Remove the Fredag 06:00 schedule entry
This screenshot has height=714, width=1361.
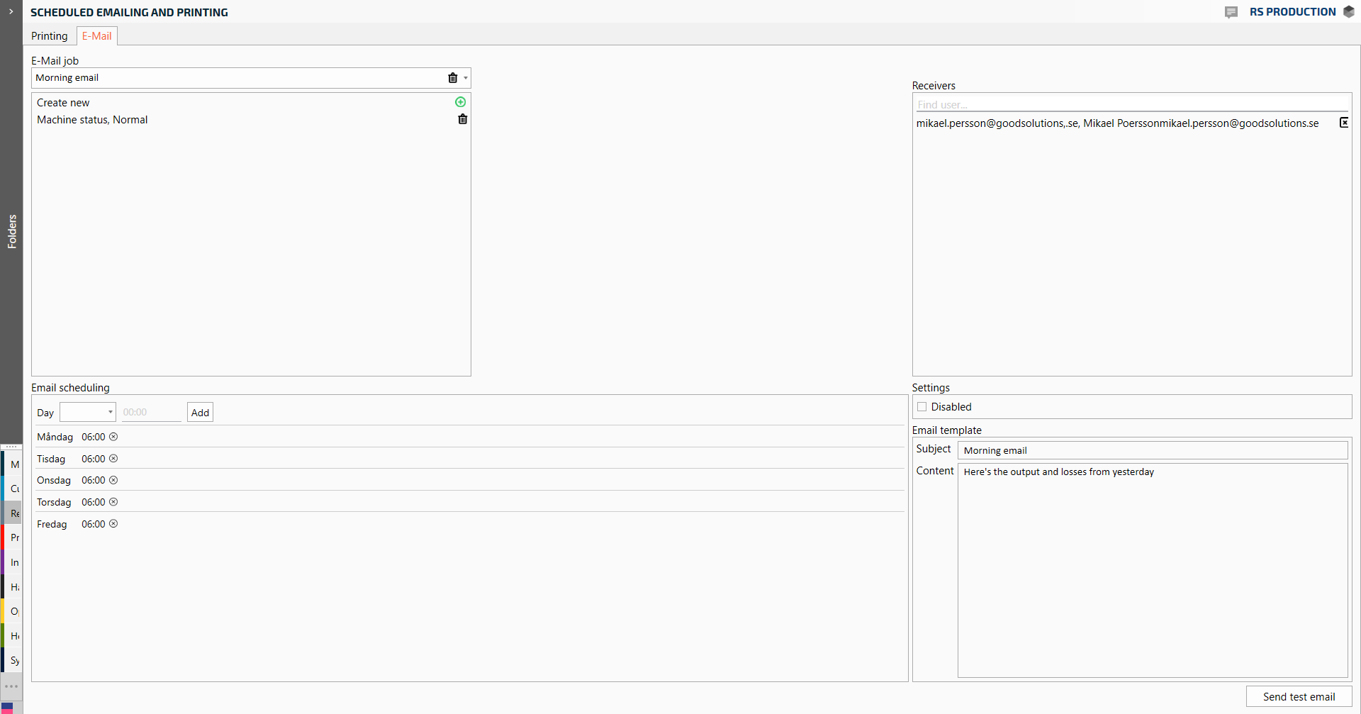pyautogui.click(x=113, y=524)
